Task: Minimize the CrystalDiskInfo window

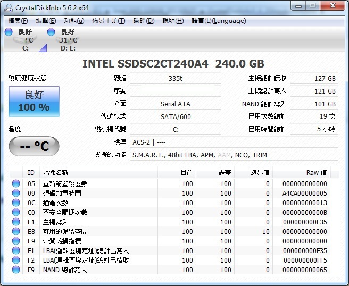Action: coord(298,6)
